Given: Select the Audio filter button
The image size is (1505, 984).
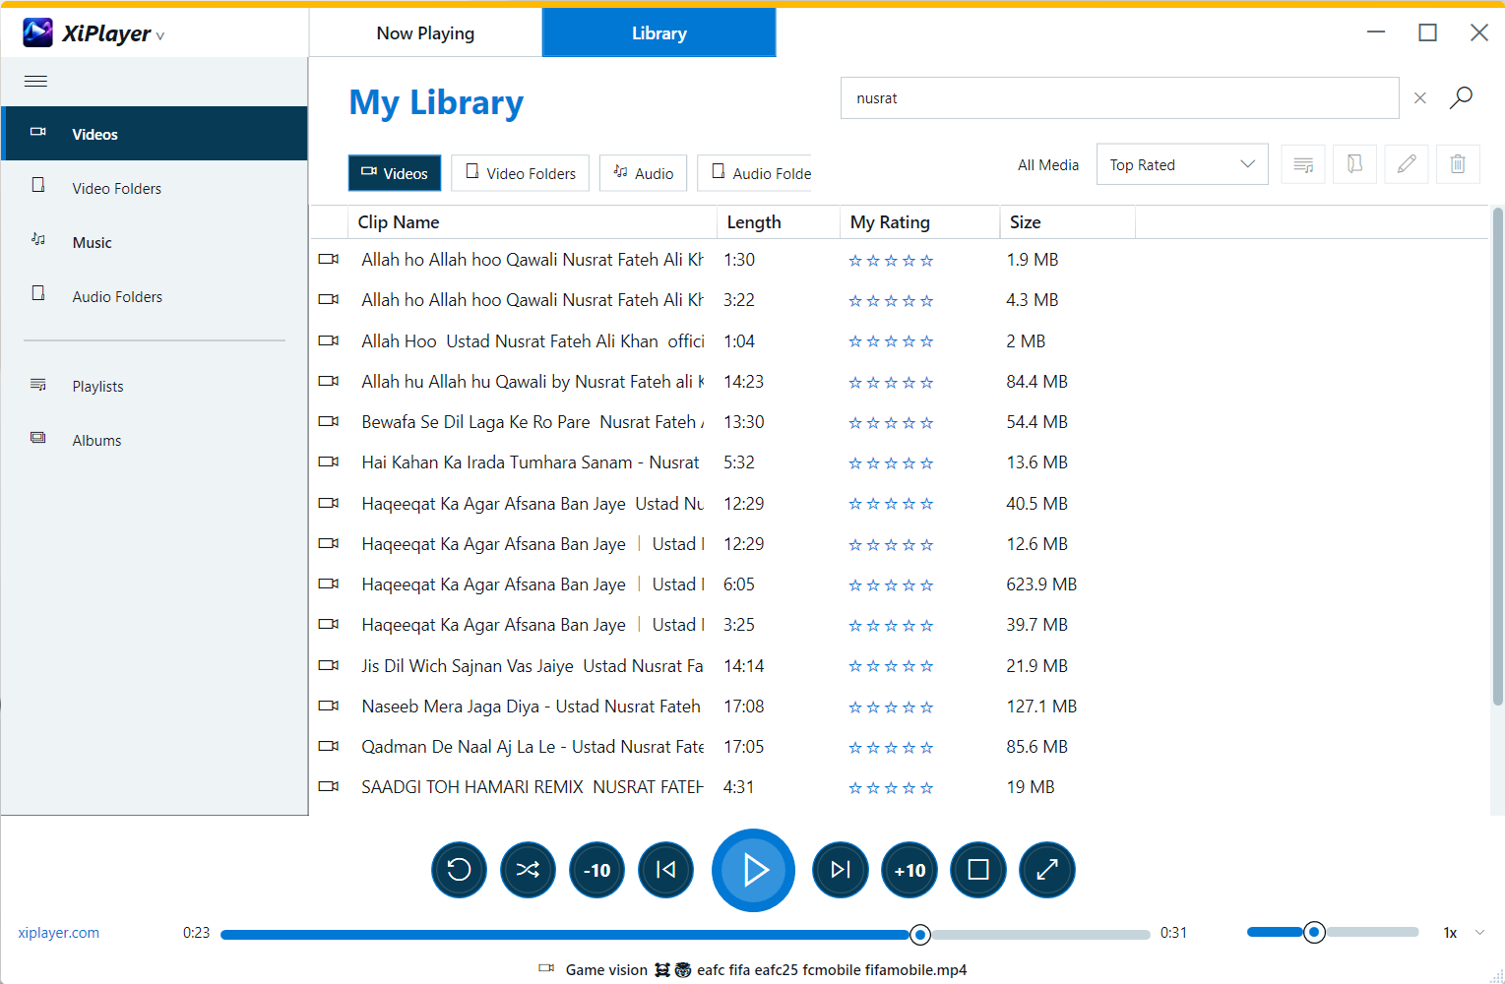Looking at the screenshot, I should pos(644,173).
